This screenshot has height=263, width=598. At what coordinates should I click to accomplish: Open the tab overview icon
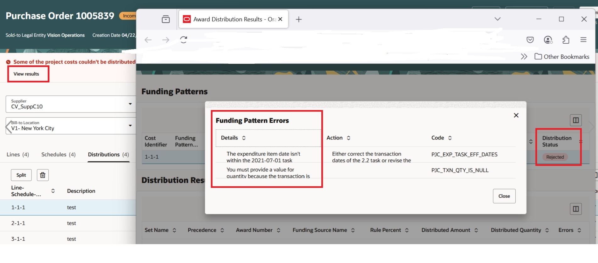[166, 19]
